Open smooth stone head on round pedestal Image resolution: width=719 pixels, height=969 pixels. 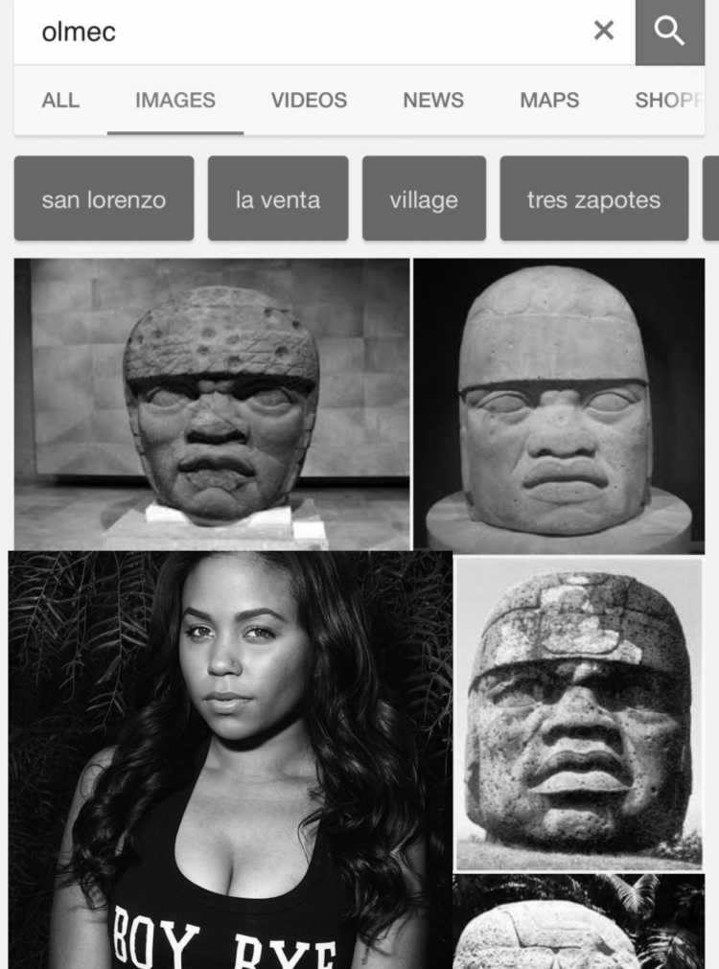(559, 406)
